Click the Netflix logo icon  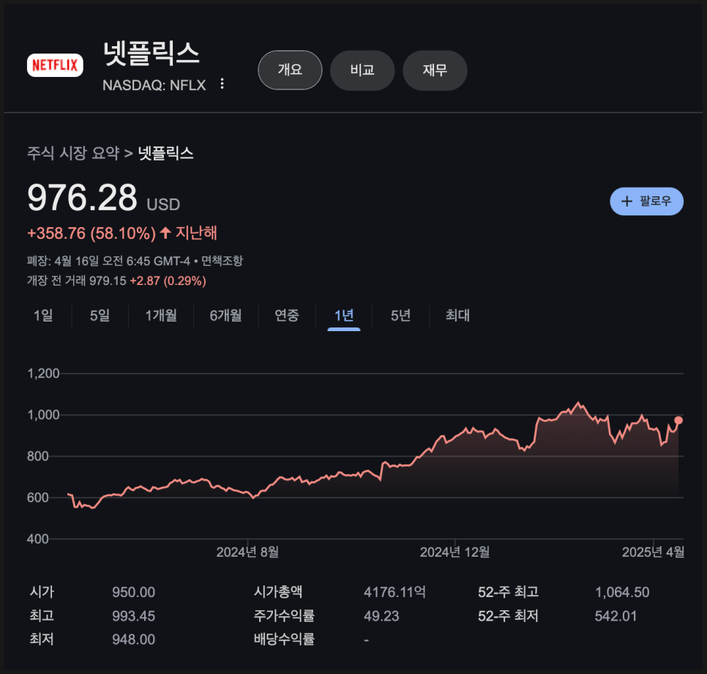pyautogui.click(x=55, y=65)
